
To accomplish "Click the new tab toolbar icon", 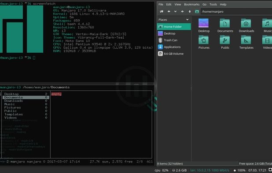I will pyautogui.click(x=162, y=11).
